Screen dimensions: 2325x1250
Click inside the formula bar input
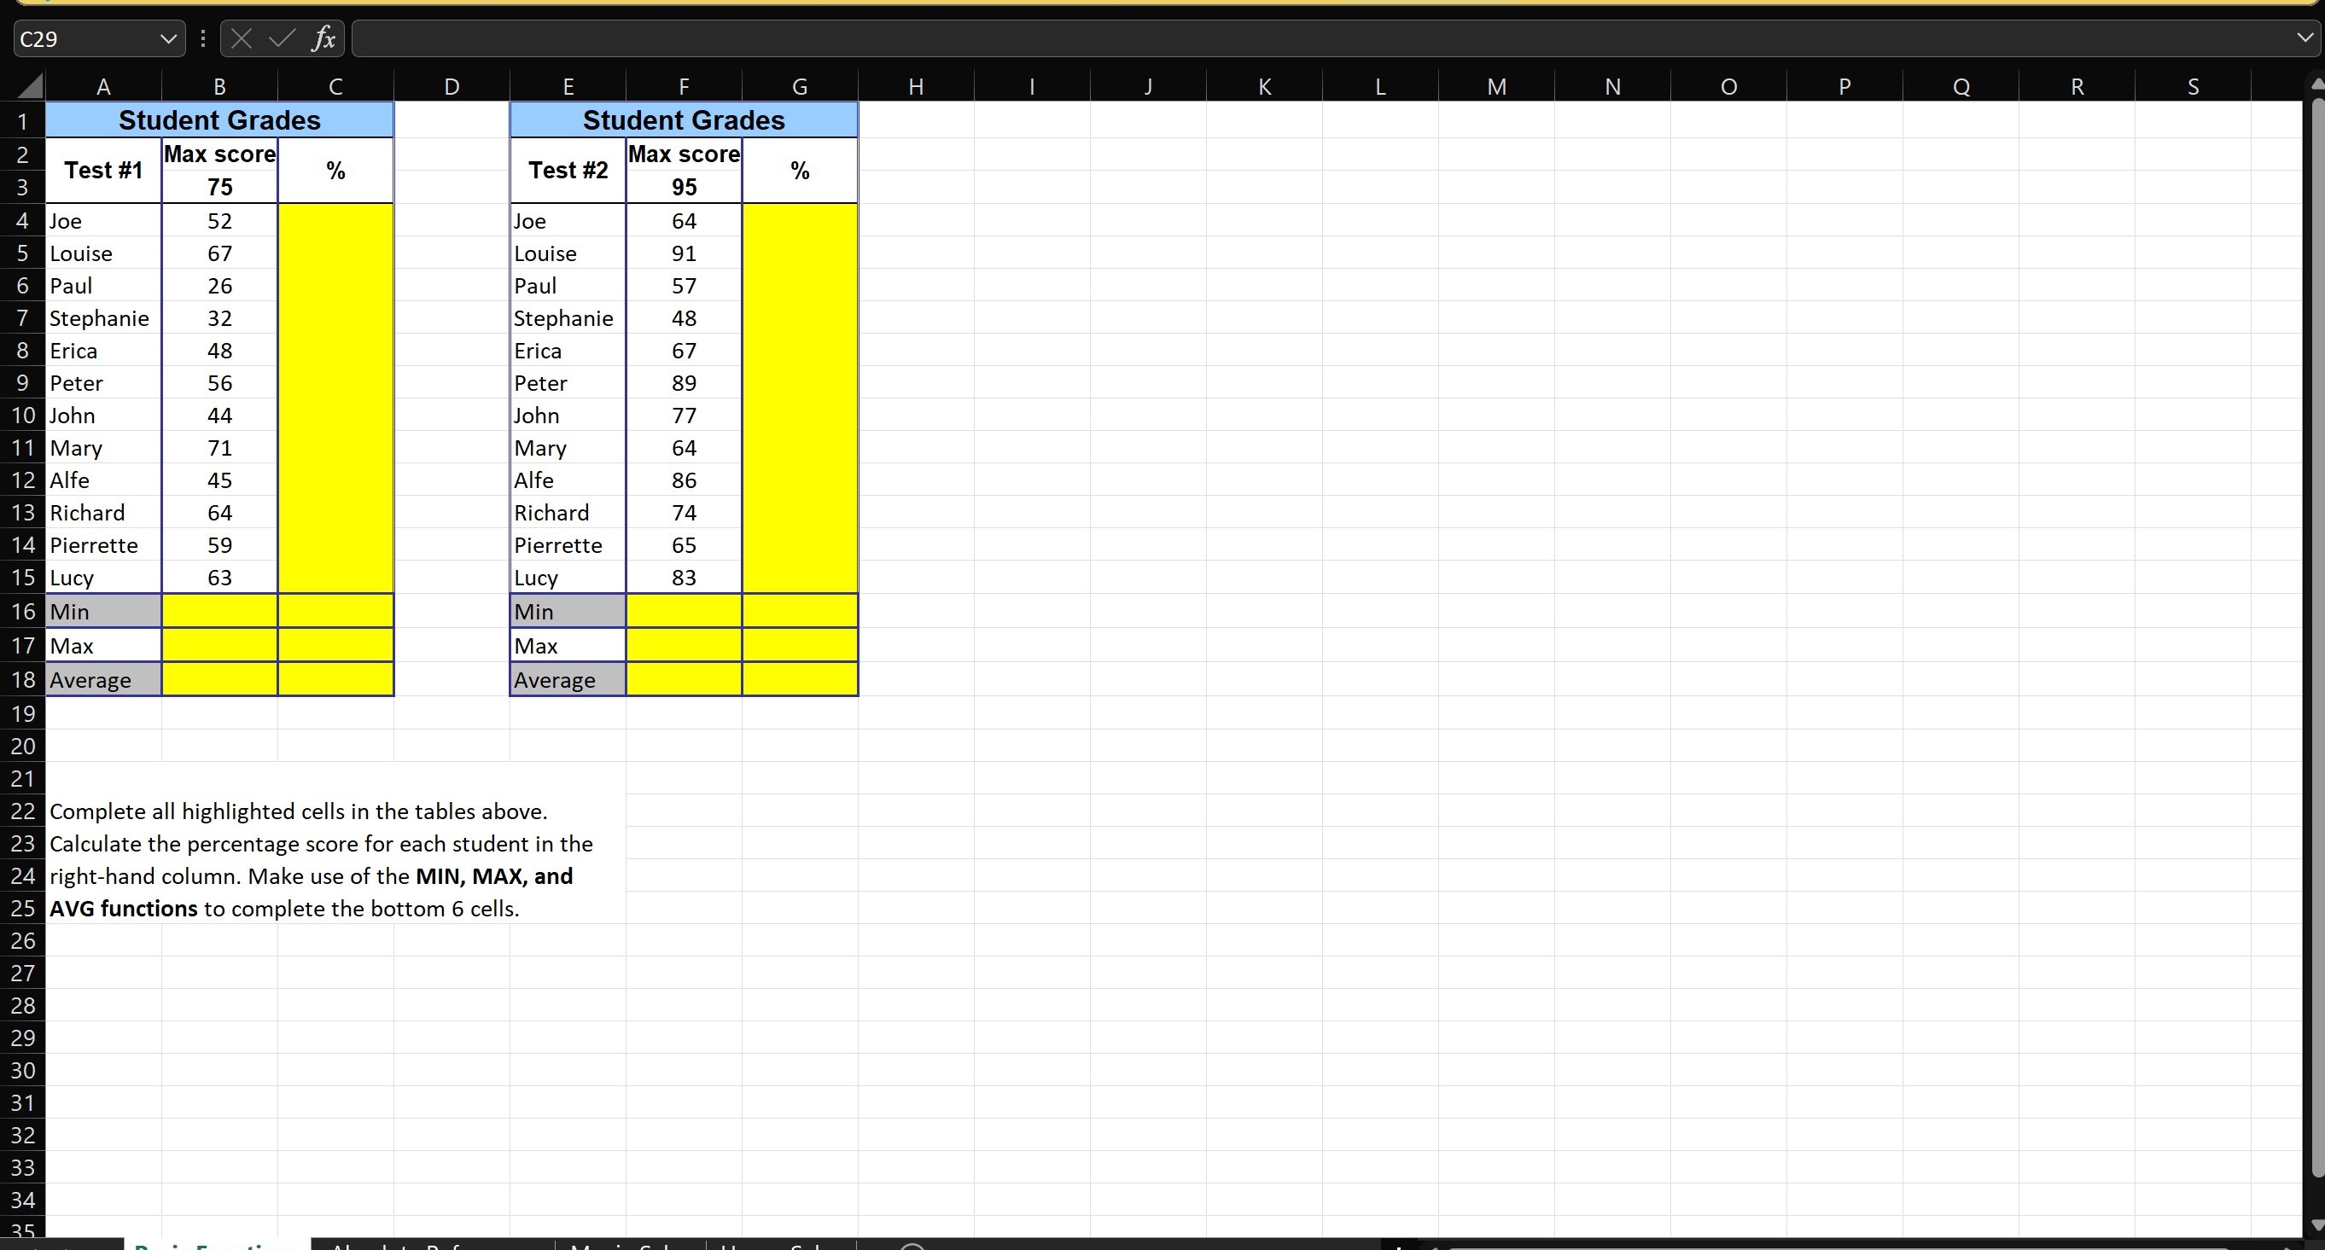[1263, 38]
